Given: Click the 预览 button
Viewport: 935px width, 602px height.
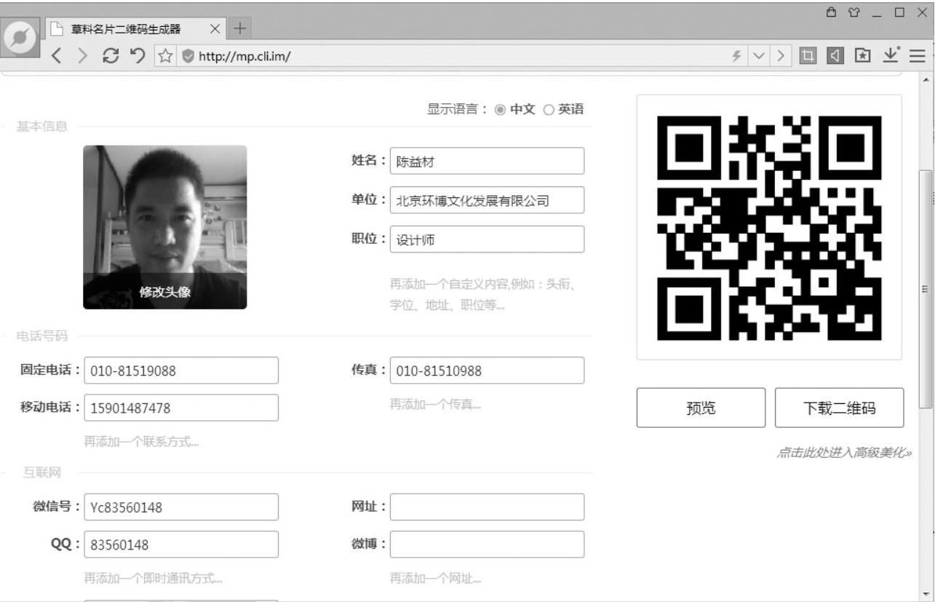Looking at the screenshot, I should coord(701,408).
